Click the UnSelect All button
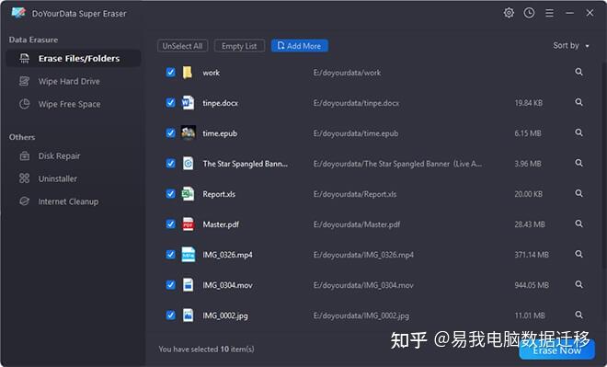607x367 pixels. tap(183, 46)
